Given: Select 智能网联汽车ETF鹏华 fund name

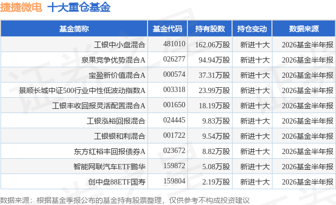Looking at the screenshot, I should coord(109,167).
